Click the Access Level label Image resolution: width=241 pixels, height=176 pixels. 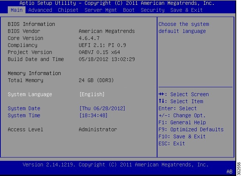(26, 129)
